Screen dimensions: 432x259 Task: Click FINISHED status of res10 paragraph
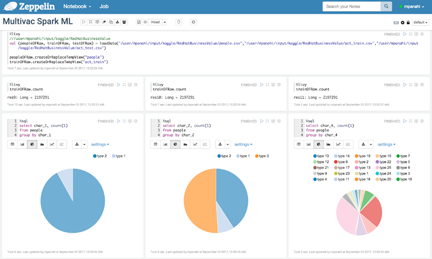tap(249, 85)
